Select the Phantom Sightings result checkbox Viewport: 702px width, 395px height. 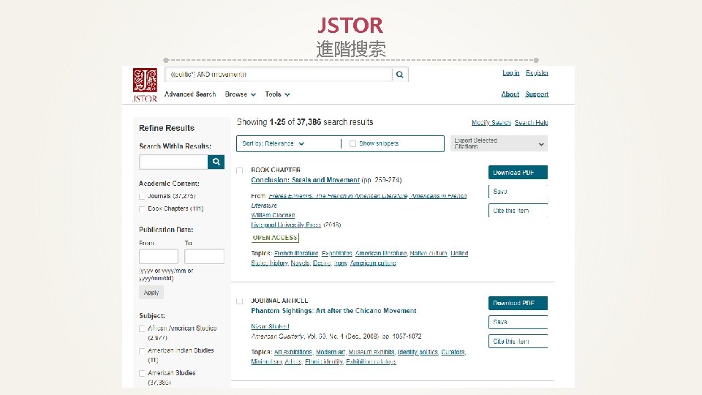[x=240, y=301]
